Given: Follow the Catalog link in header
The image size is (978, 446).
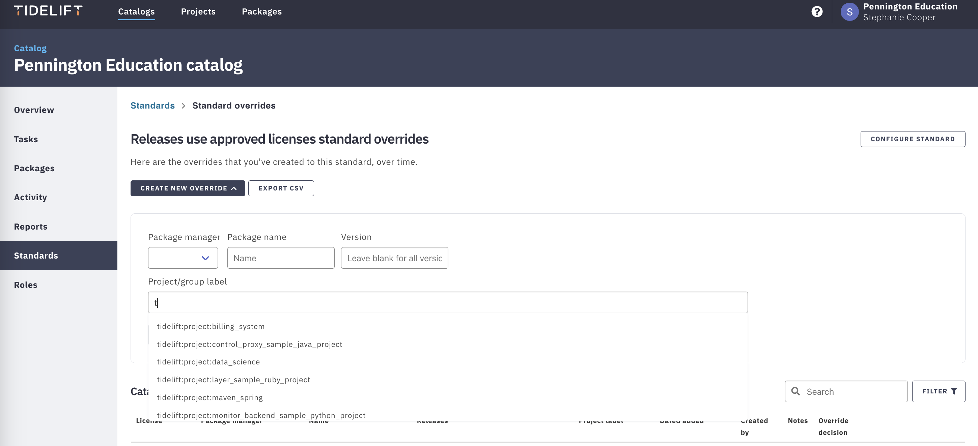Looking at the screenshot, I should [x=30, y=48].
